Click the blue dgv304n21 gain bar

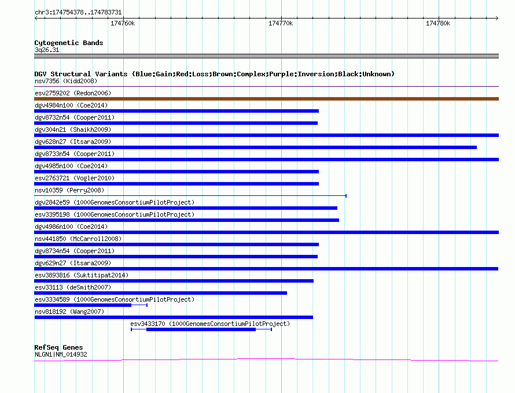pos(266,135)
